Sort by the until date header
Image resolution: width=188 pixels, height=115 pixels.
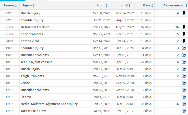click(124, 5)
